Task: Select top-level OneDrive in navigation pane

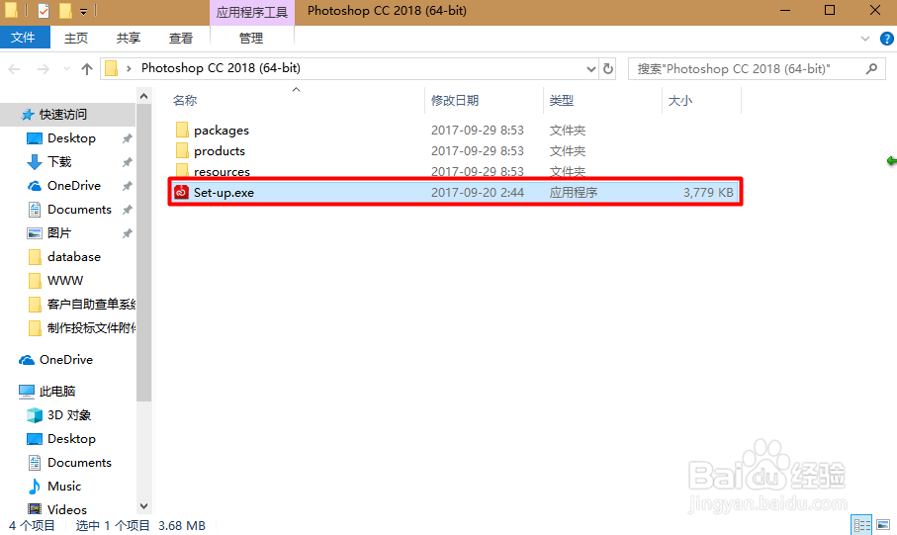Action: (x=66, y=360)
